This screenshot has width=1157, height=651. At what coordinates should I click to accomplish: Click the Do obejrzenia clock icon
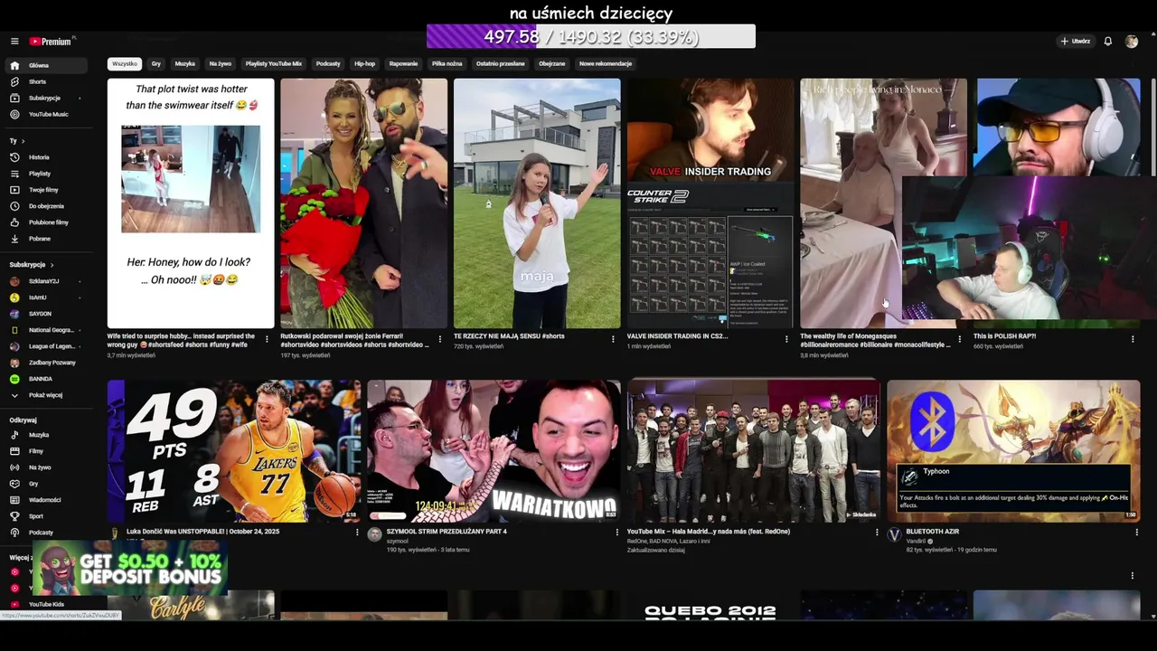click(x=14, y=206)
